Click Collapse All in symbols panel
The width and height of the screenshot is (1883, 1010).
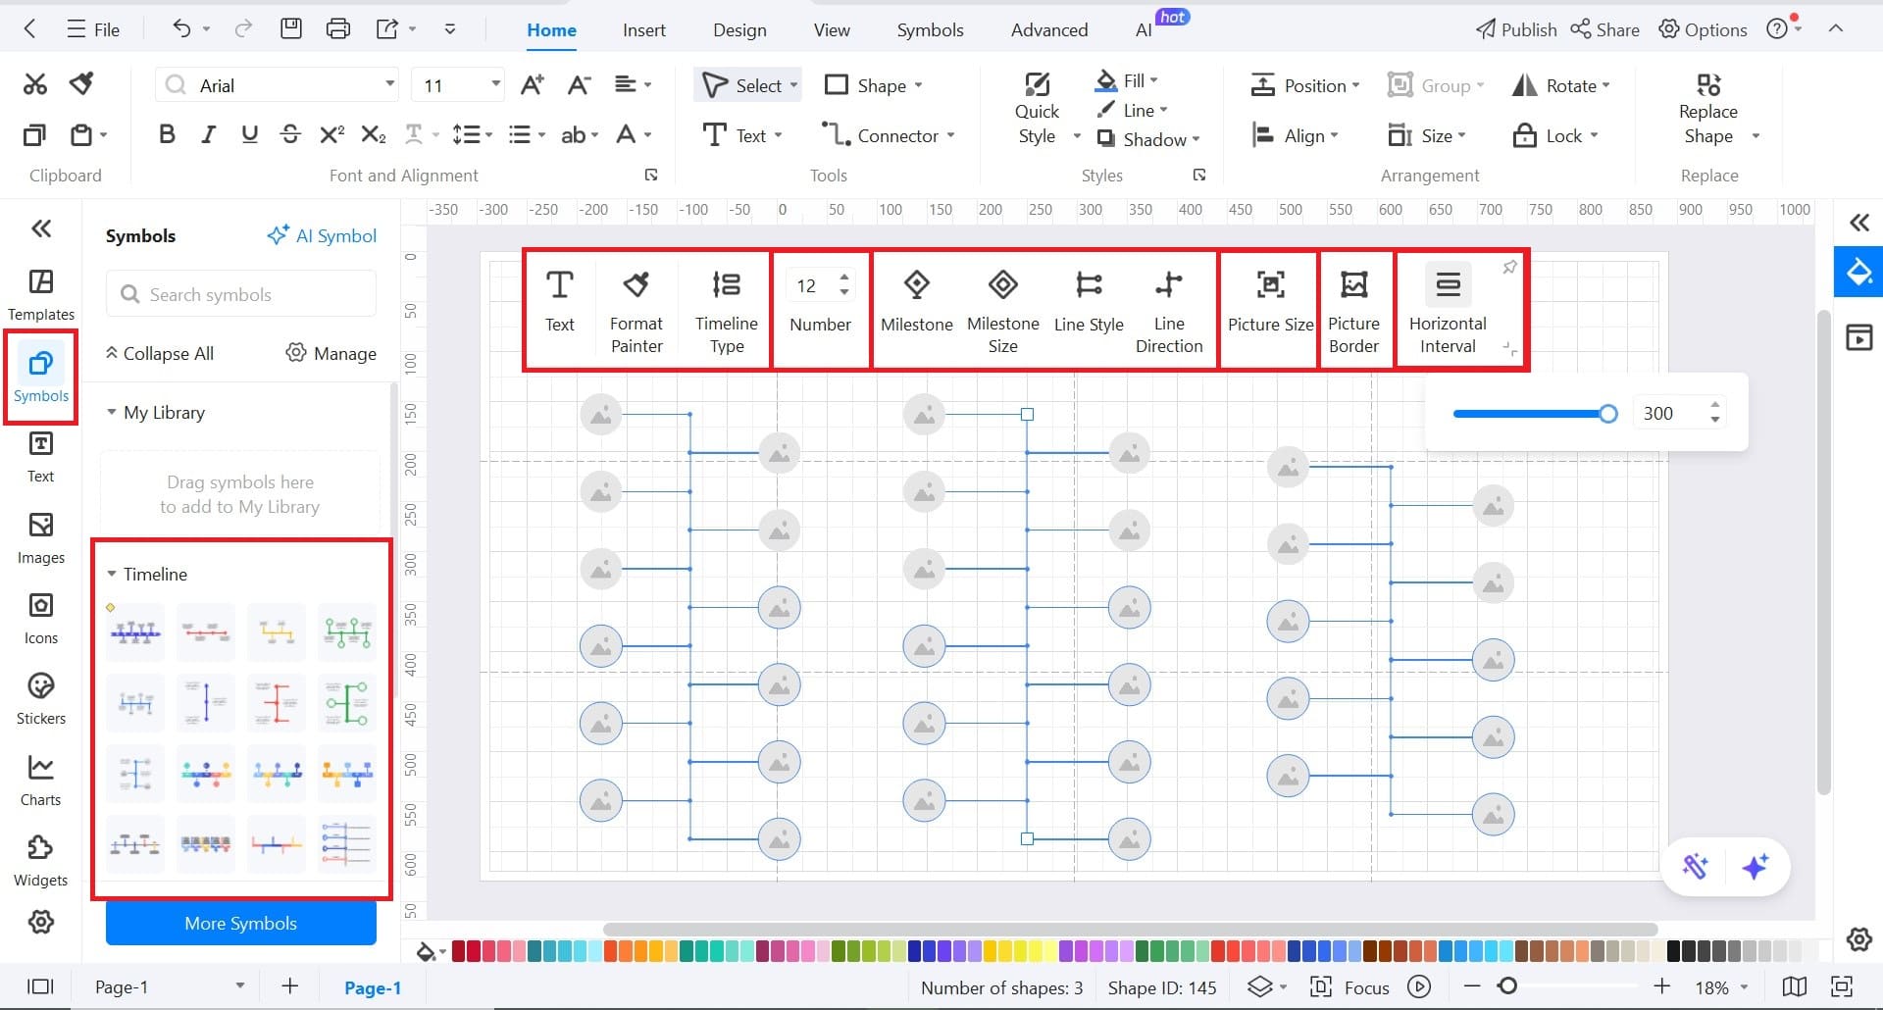(x=159, y=353)
